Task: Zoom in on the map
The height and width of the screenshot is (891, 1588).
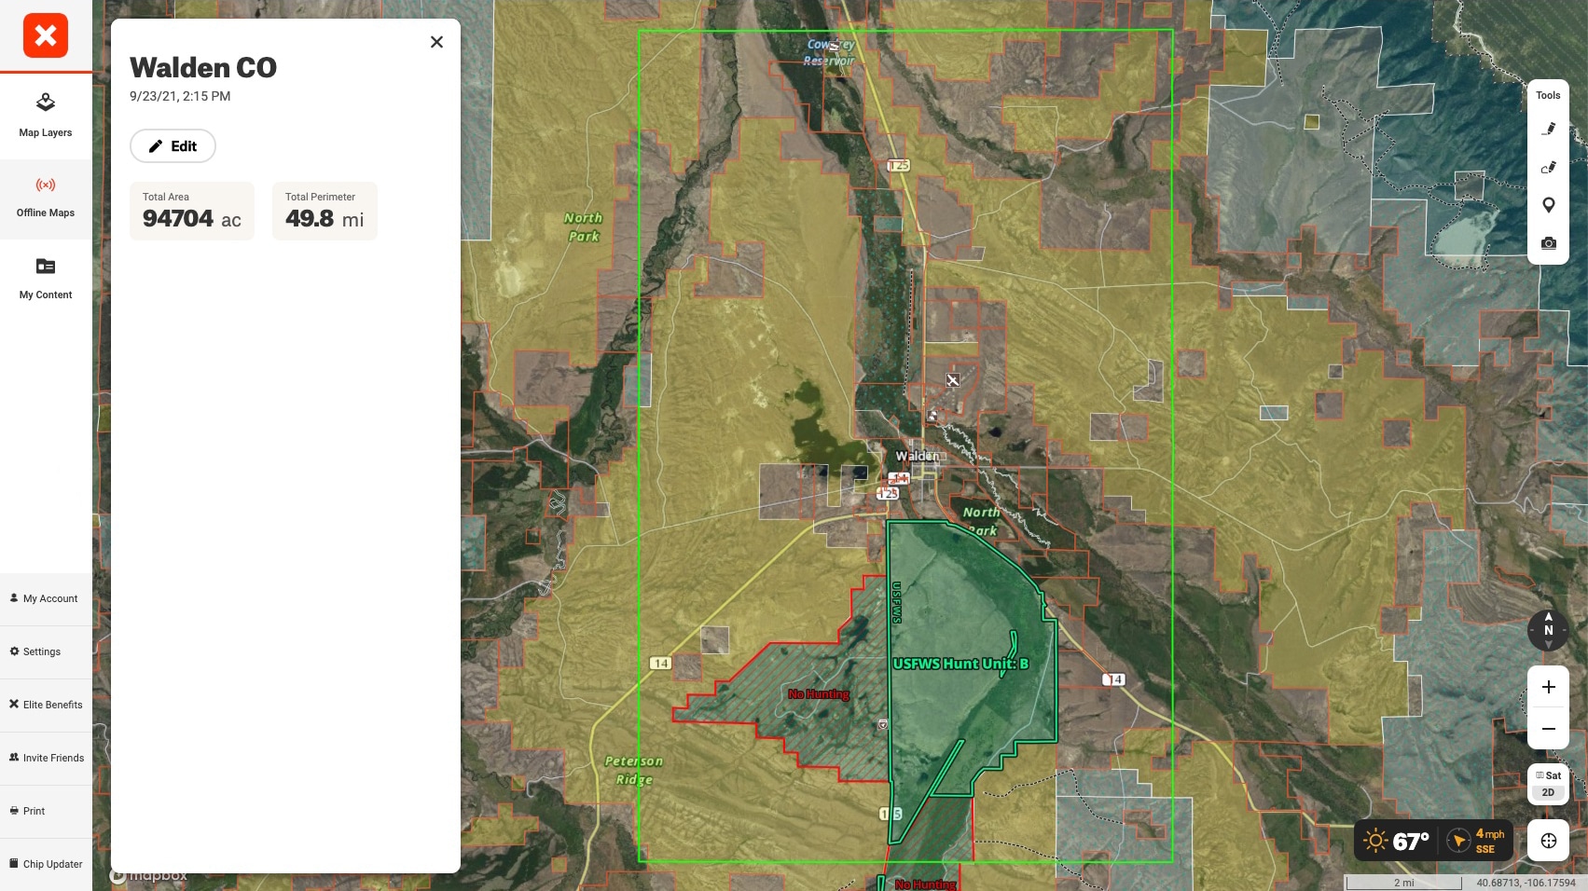Action: pos(1548,687)
